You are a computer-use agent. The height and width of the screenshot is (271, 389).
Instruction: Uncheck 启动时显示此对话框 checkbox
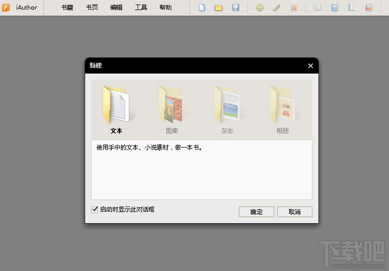[95, 210]
